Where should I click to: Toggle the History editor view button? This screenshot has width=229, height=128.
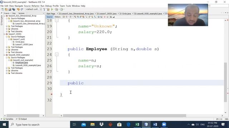pos(58,17)
